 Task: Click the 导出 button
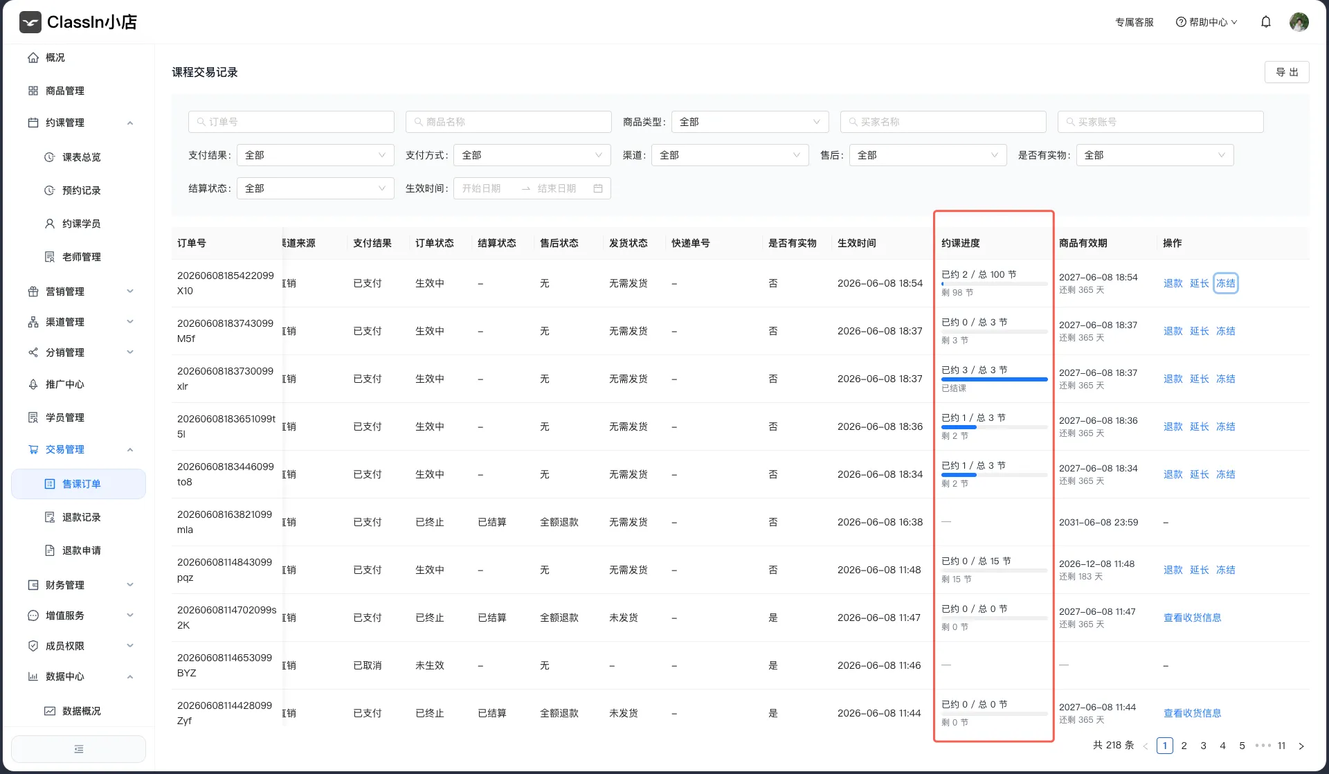1287,72
